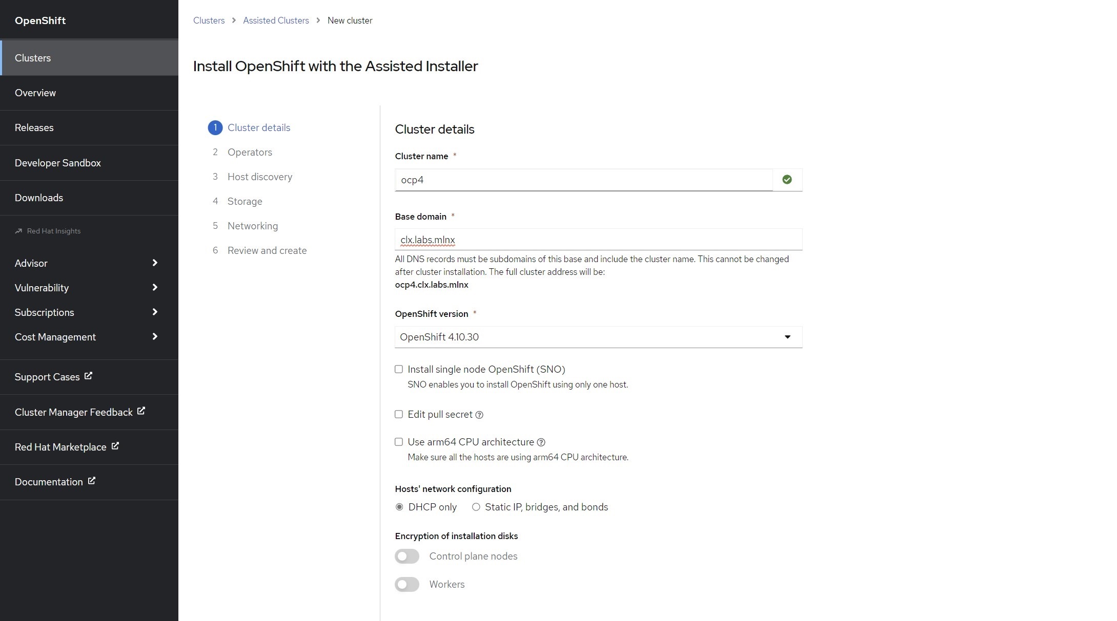
Task: Open Developer Sandbox in the sidebar
Action: [x=89, y=163]
